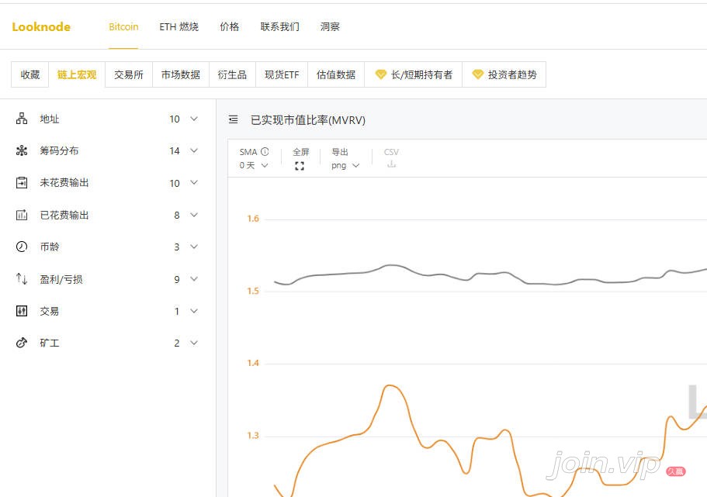Expand the 已花费输出 category chevron

click(194, 215)
